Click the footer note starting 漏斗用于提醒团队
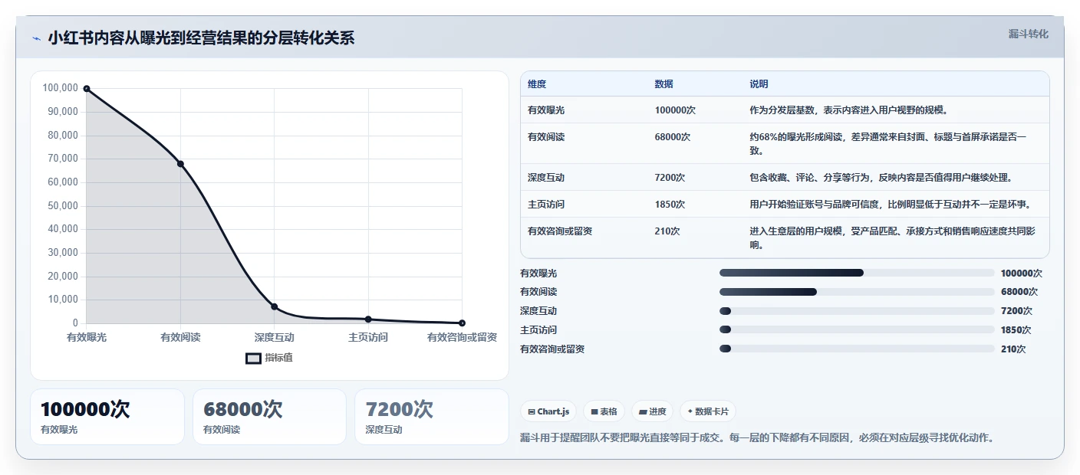The image size is (1080, 475). click(x=757, y=438)
